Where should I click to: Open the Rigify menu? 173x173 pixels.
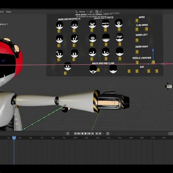coord(9,12)
